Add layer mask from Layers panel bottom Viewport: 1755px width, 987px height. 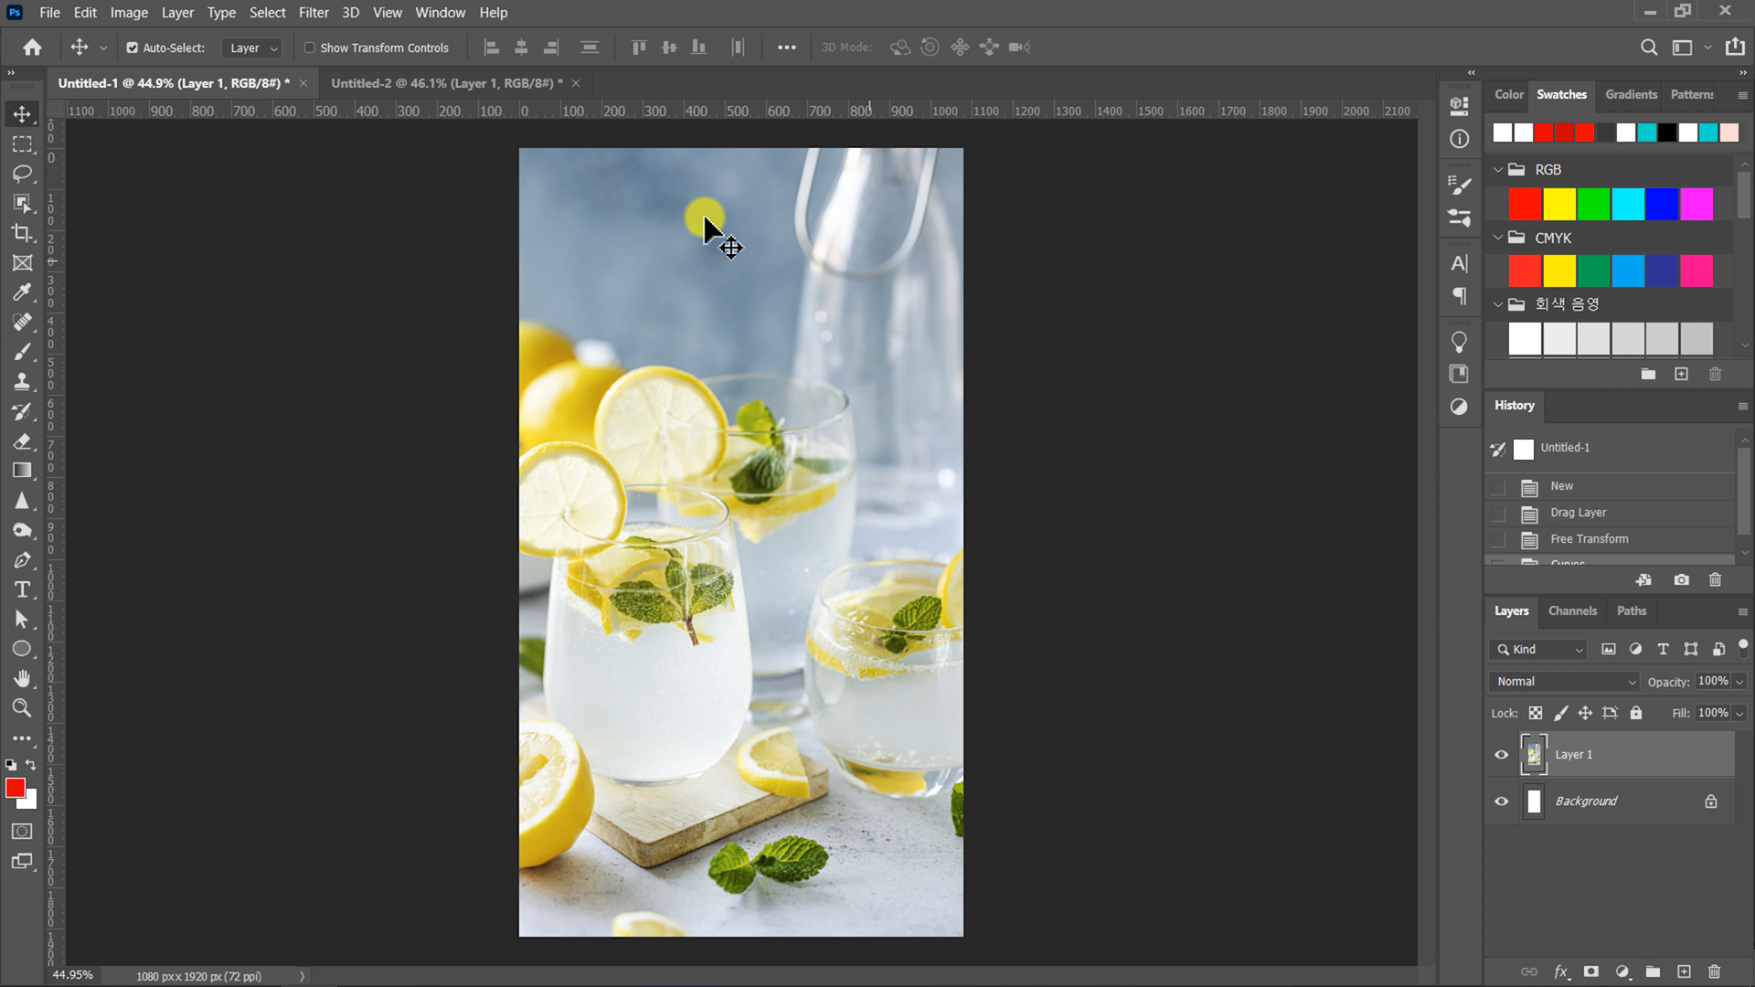(x=1591, y=971)
